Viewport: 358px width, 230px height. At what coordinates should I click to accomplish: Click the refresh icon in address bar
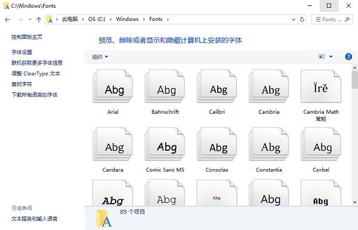point(302,20)
